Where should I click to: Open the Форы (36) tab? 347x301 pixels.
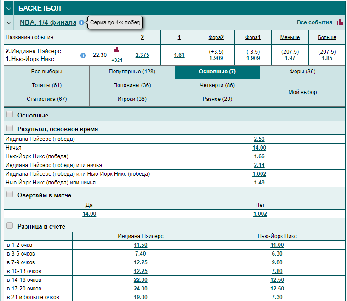(x=302, y=72)
